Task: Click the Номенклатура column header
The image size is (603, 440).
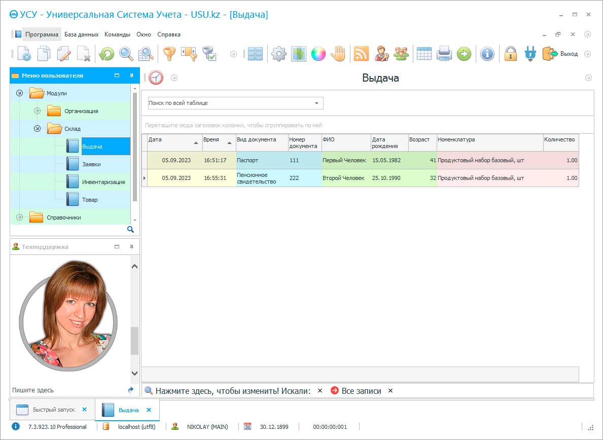Action: pyautogui.click(x=489, y=142)
